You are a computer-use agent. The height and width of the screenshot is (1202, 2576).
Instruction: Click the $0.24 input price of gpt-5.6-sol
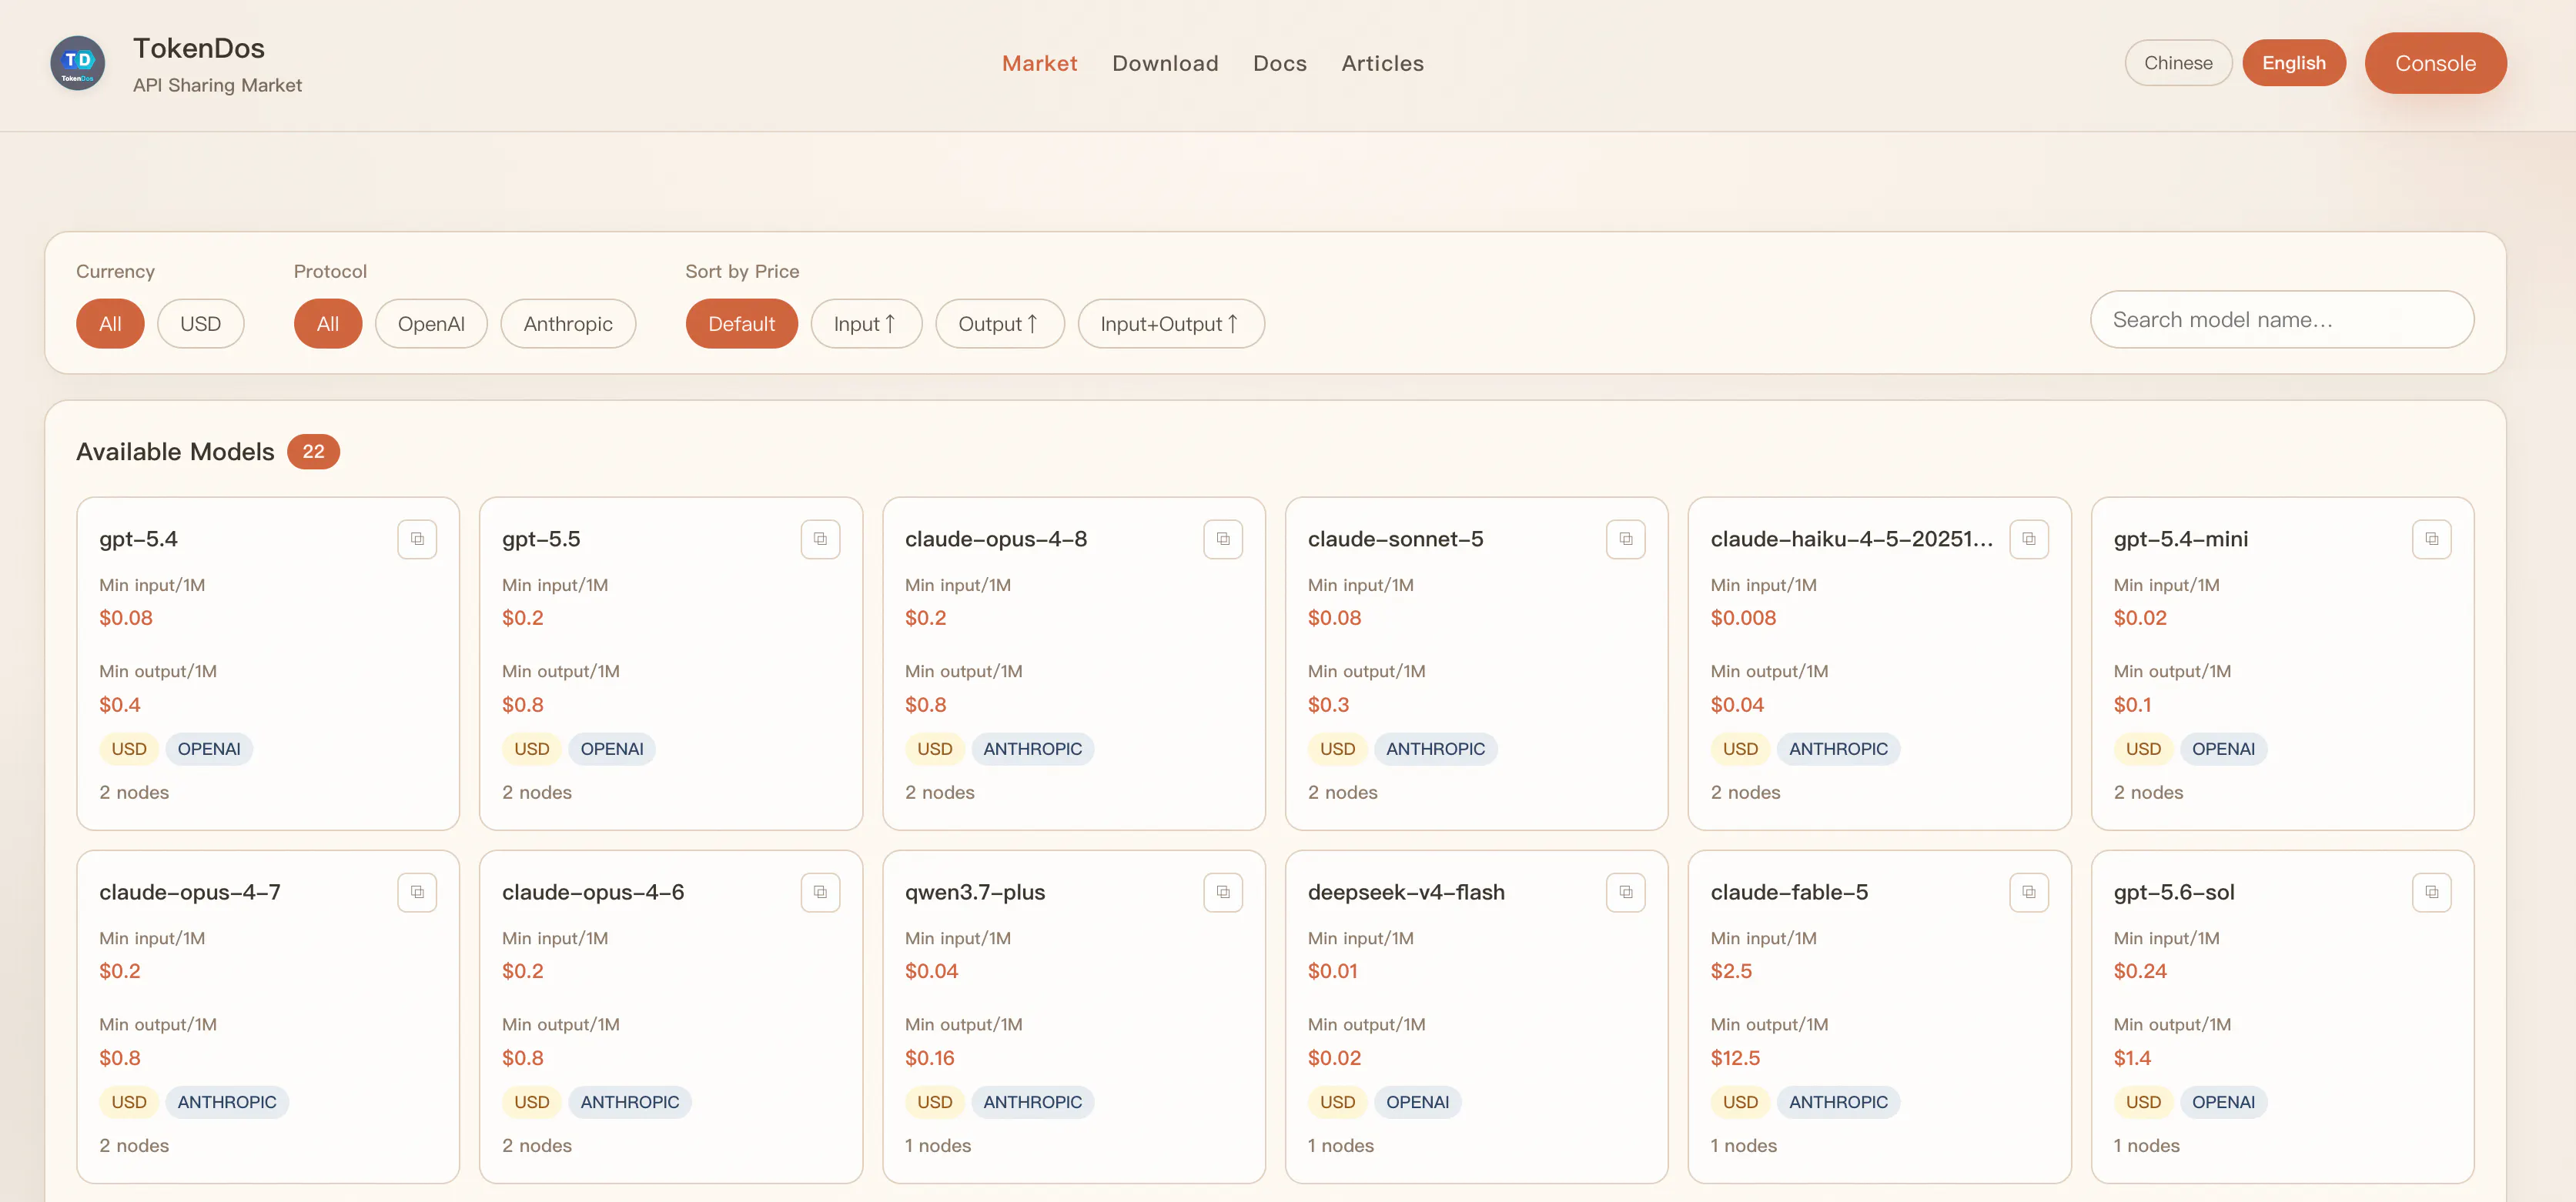2140,971
